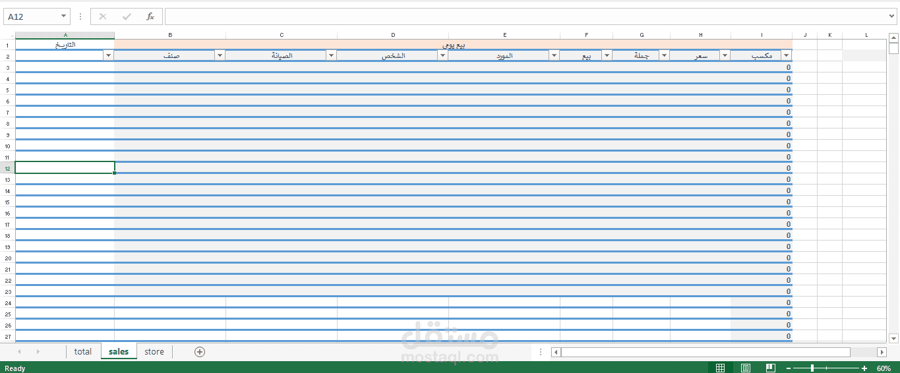Click the المورد header cell text

tap(505, 56)
